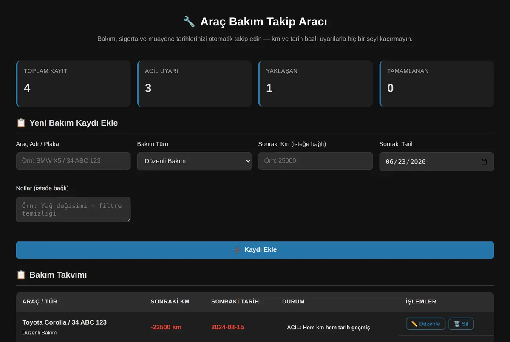Click the '-23500 km' value

[x=166, y=327]
